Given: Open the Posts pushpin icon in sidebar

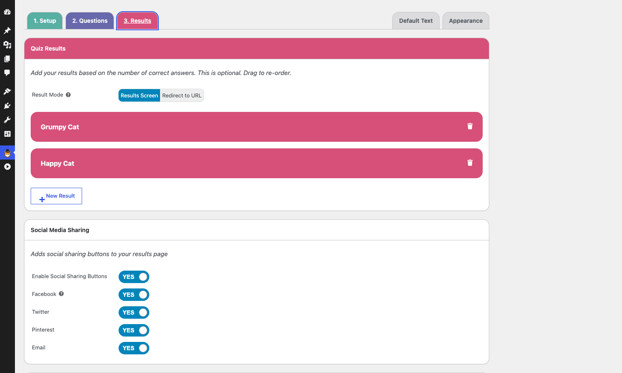Looking at the screenshot, I should (7, 31).
